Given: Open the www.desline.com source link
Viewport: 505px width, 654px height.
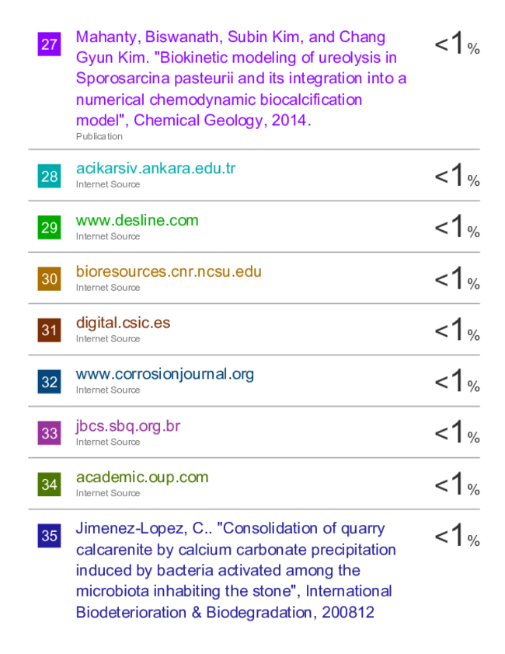Looking at the screenshot, I should click(137, 220).
